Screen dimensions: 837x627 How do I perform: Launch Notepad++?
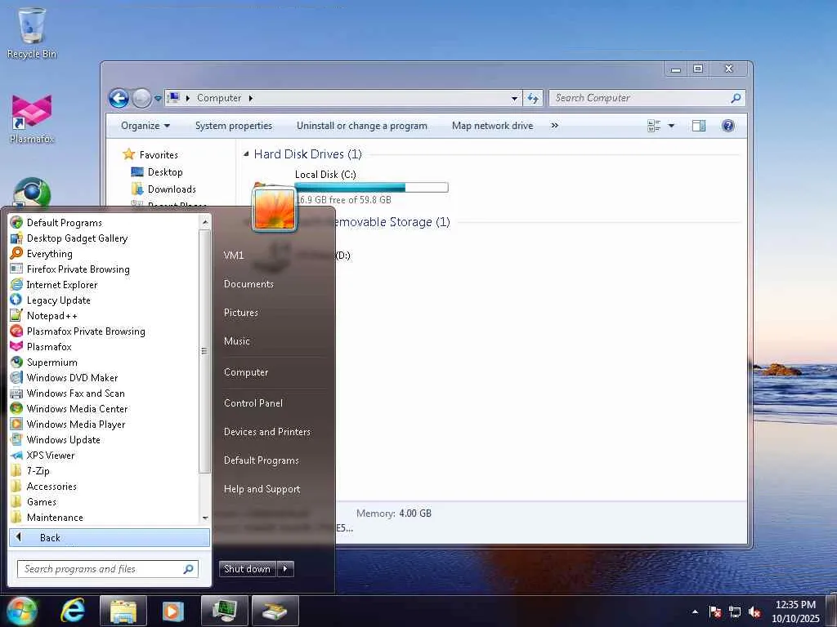[x=44, y=315]
